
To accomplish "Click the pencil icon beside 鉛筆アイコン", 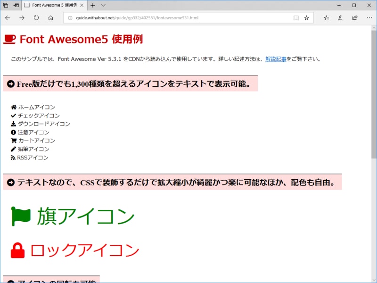I will point(13,149).
